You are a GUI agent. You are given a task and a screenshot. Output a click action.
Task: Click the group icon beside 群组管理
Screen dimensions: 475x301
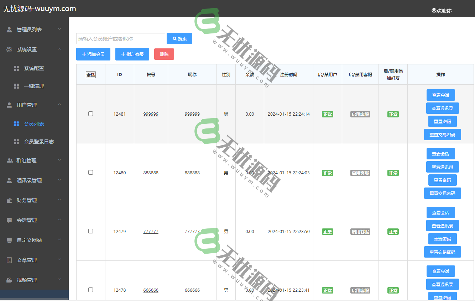coord(9,160)
